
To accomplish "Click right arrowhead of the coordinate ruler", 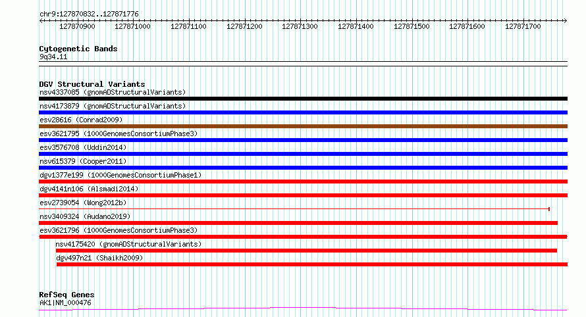I will pos(565,21).
